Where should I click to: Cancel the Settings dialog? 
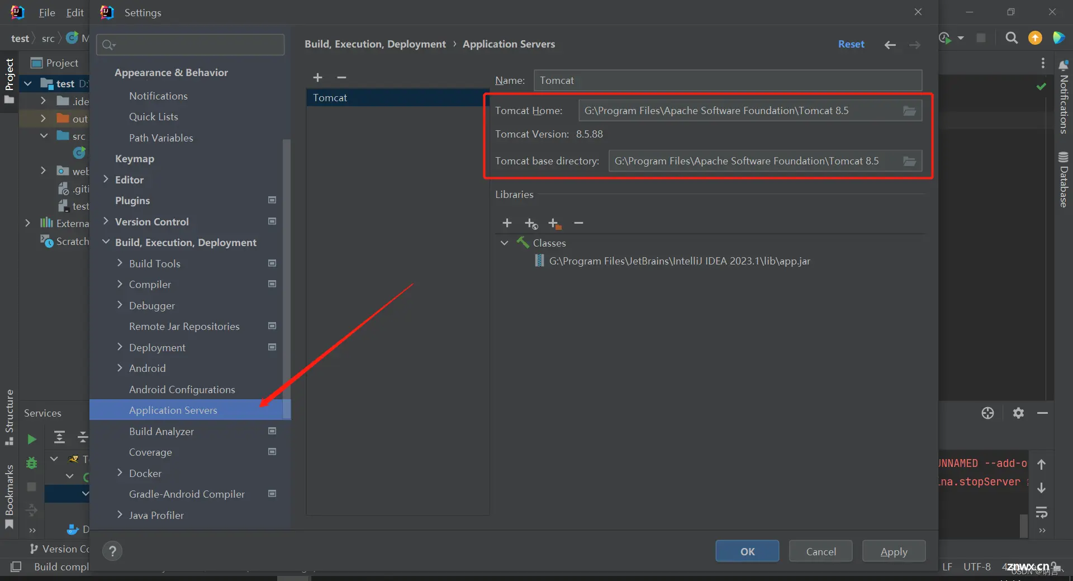821,551
